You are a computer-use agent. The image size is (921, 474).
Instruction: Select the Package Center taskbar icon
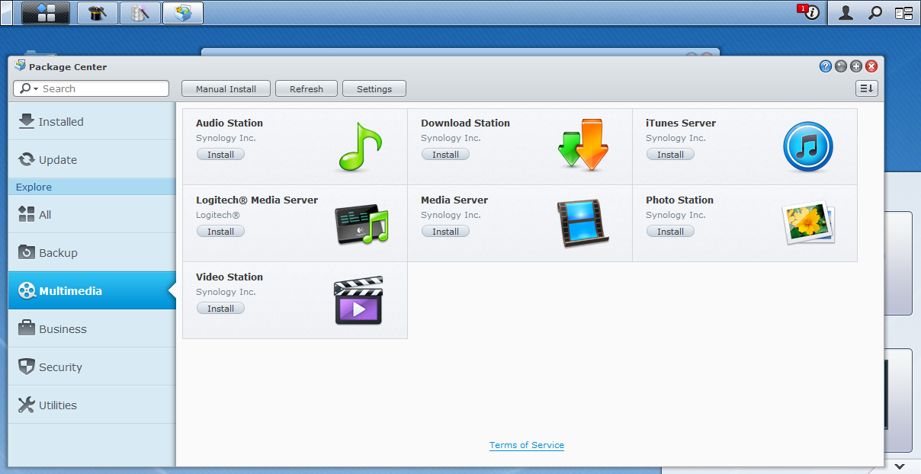tap(183, 12)
